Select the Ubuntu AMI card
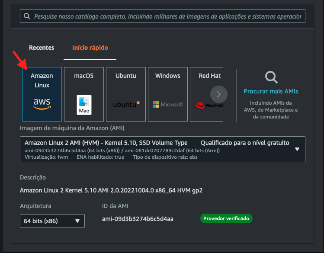Image resolution: width=324 pixels, height=253 pixels. (126, 94)
